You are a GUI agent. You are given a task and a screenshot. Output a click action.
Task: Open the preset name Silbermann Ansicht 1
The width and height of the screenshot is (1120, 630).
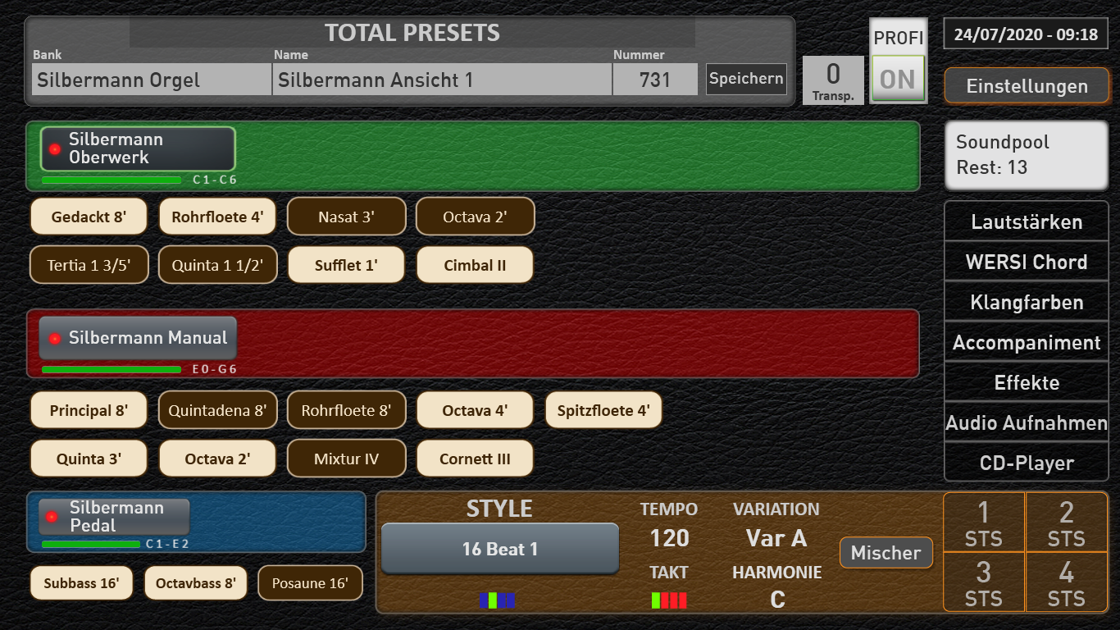click(441, 80)
